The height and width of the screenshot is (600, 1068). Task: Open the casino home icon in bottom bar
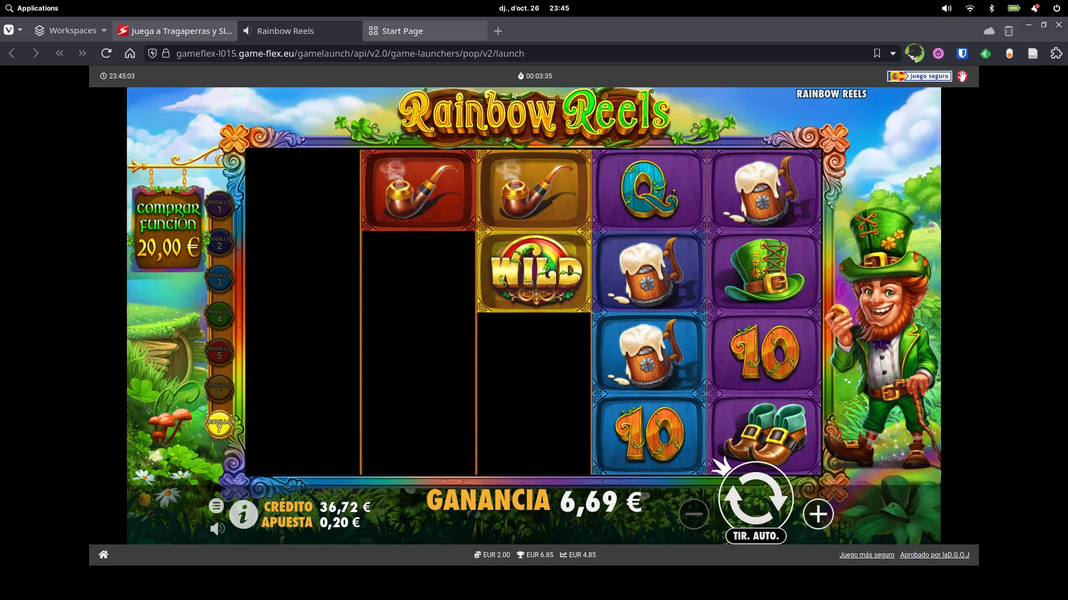coord(104,554)
